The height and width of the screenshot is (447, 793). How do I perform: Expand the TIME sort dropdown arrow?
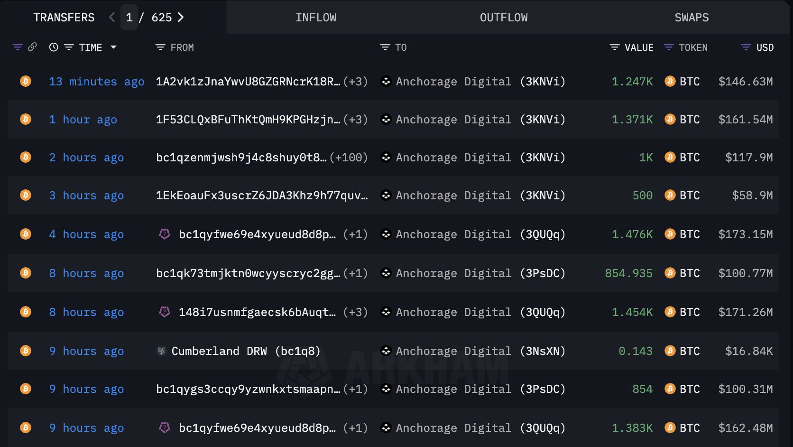click(113, 47)
